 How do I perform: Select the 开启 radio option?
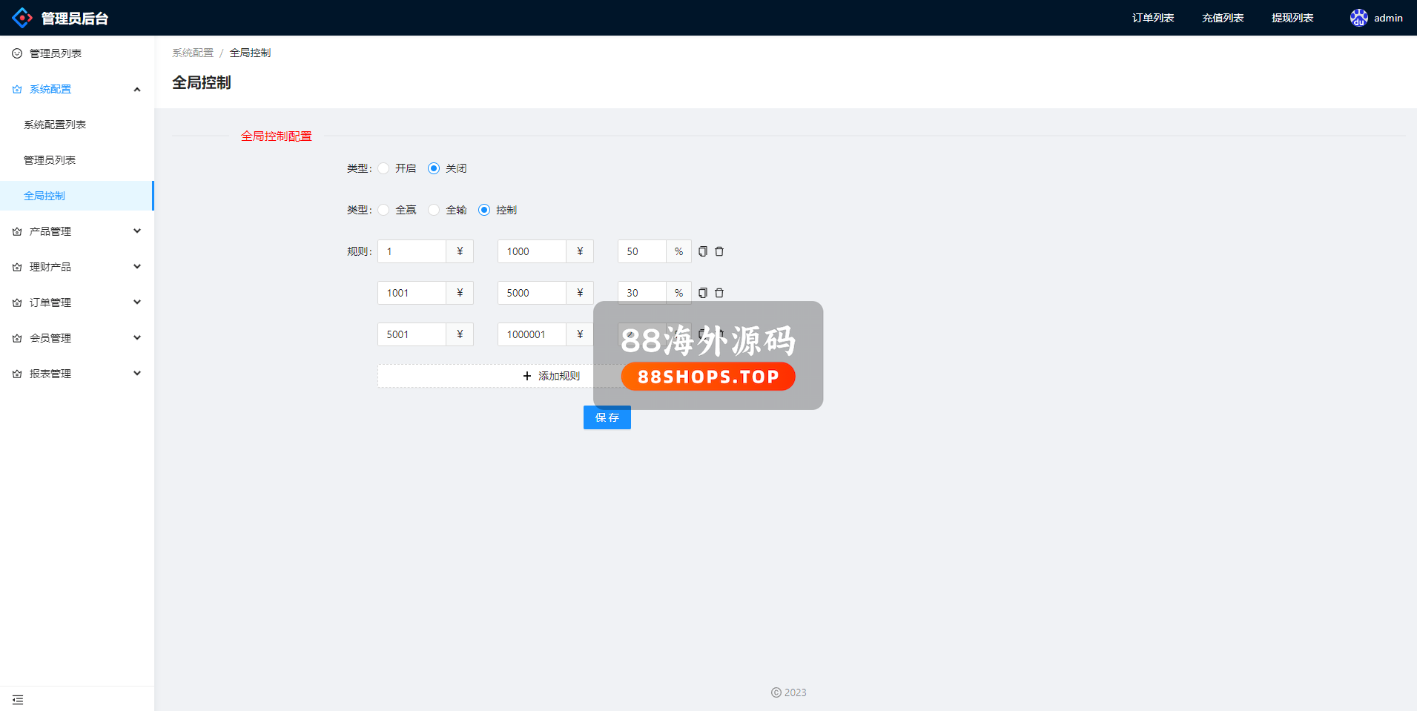383,168
